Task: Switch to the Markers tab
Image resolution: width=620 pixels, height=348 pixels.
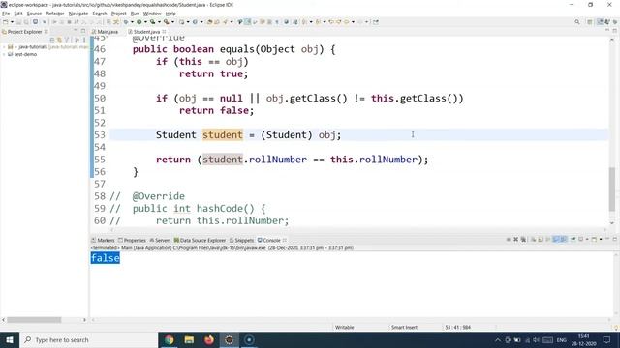Action: point(103,240)
